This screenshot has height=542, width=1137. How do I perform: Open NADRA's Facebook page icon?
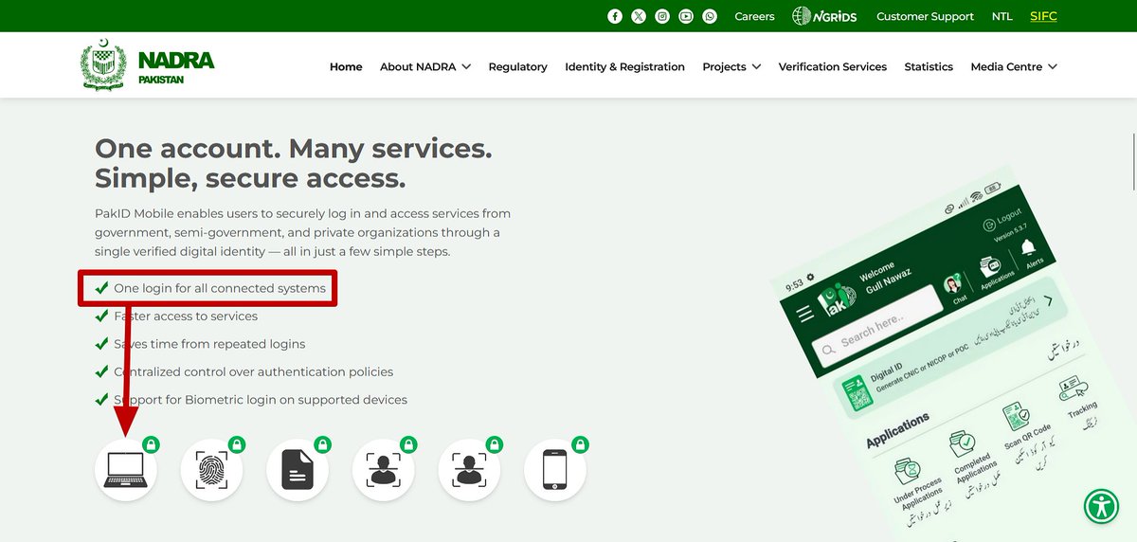615,16
